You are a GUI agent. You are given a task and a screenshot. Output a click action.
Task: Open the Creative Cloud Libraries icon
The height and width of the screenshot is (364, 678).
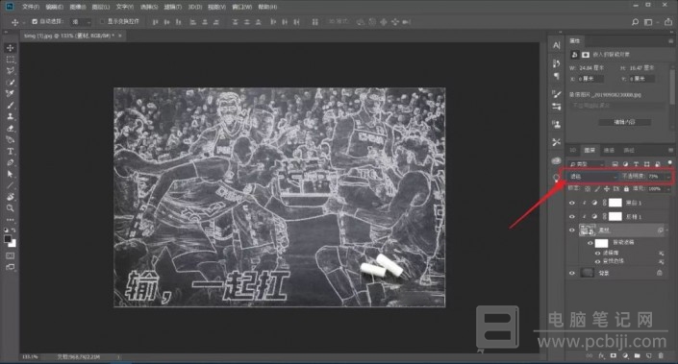[557, 160]
